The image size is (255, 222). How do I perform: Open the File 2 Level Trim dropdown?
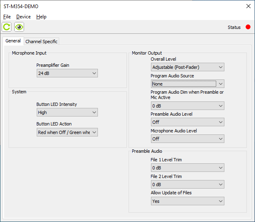pyautogui.click(x=187, y=185)
